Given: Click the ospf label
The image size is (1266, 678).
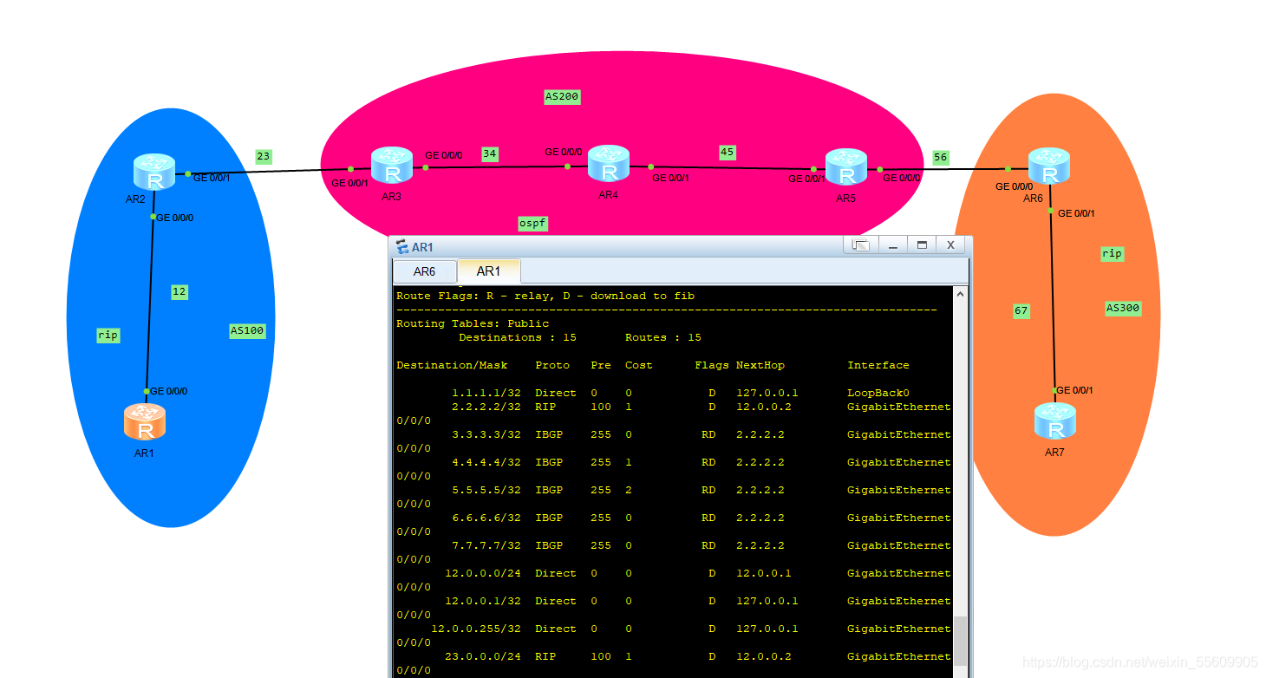Looking at the screenshot, I should coord(532,224).
